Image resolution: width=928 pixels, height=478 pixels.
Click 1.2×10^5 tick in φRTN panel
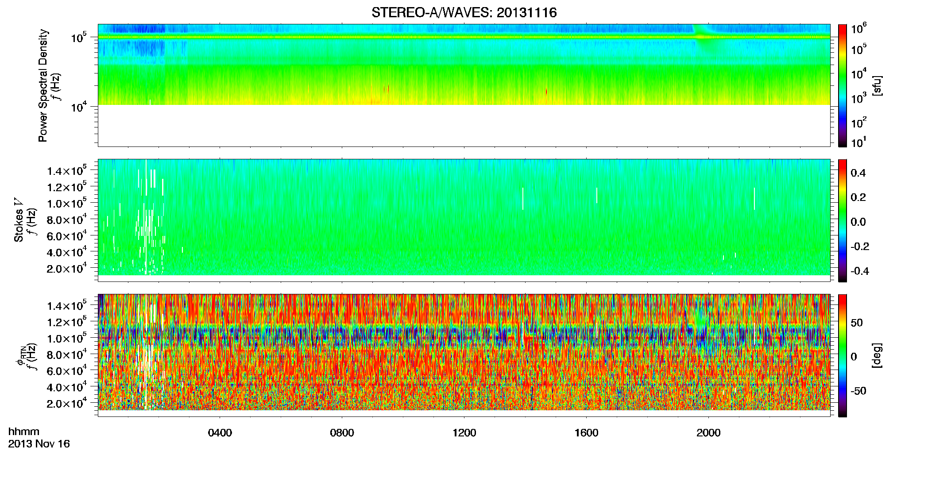pyautogui.click(x=67, y=322)
